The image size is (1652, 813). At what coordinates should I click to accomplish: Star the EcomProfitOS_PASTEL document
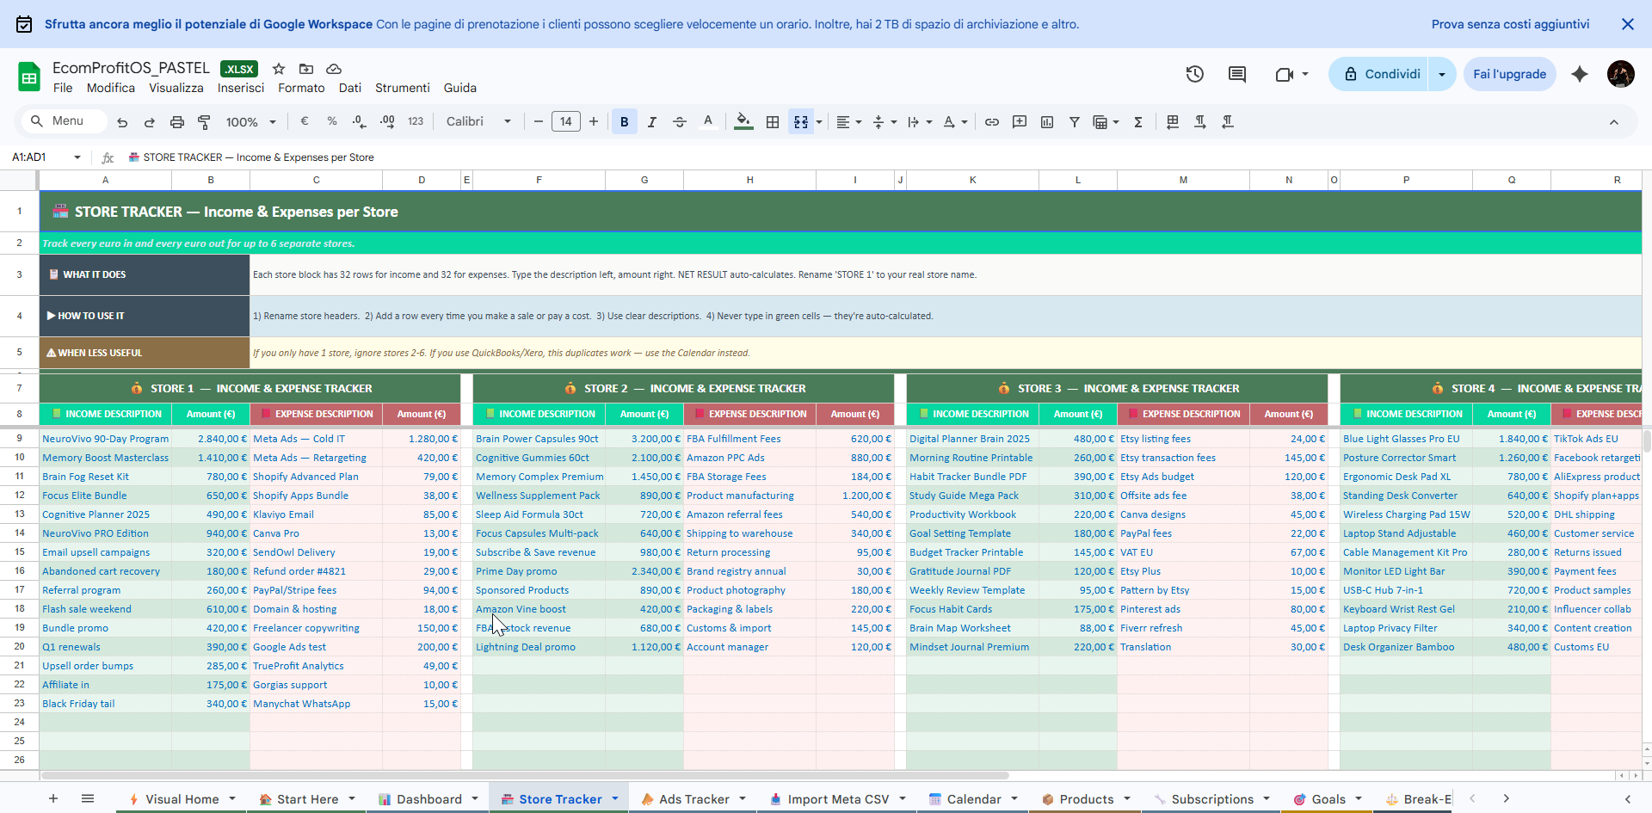pos(279,69)
